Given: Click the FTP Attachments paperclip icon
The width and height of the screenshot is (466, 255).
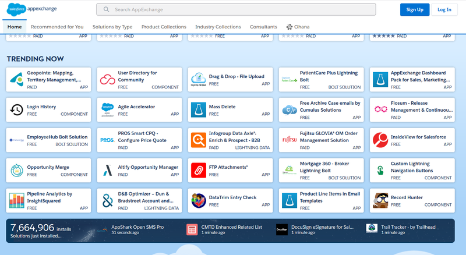Looking at the screenshot, I should pyautogui.click(x=199, y=171).
